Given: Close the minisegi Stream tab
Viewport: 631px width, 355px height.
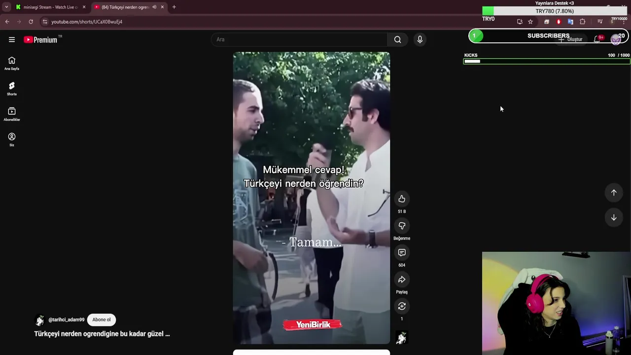Looking at the screenshot, I should point(84,7).
